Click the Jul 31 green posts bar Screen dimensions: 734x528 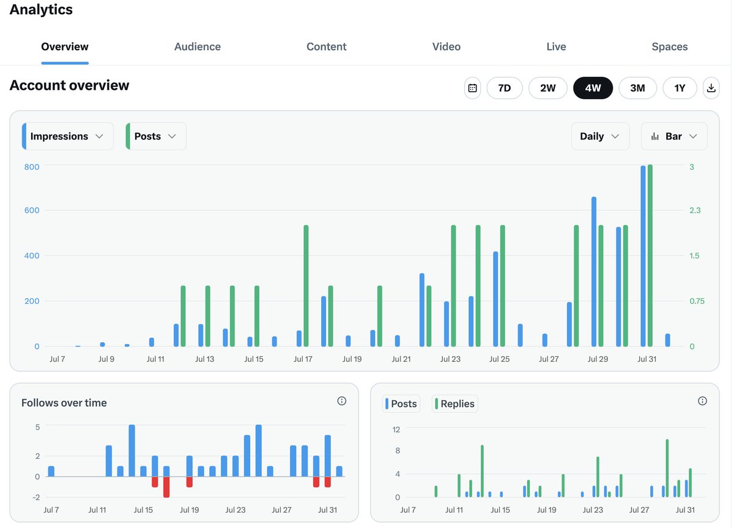coord(650,255)
